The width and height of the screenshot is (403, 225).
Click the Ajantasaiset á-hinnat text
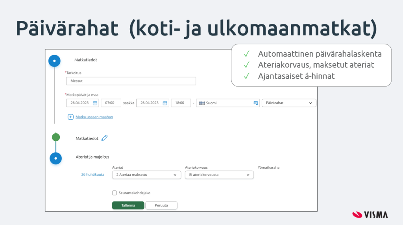pyautogui.click(x=296, y=76)
